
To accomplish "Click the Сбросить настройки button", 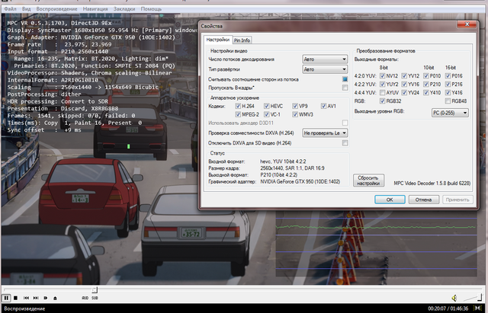I will coord(368,180).
